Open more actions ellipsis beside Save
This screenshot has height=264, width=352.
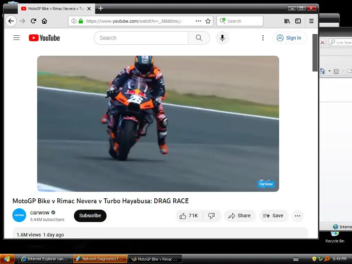point(298,216)
